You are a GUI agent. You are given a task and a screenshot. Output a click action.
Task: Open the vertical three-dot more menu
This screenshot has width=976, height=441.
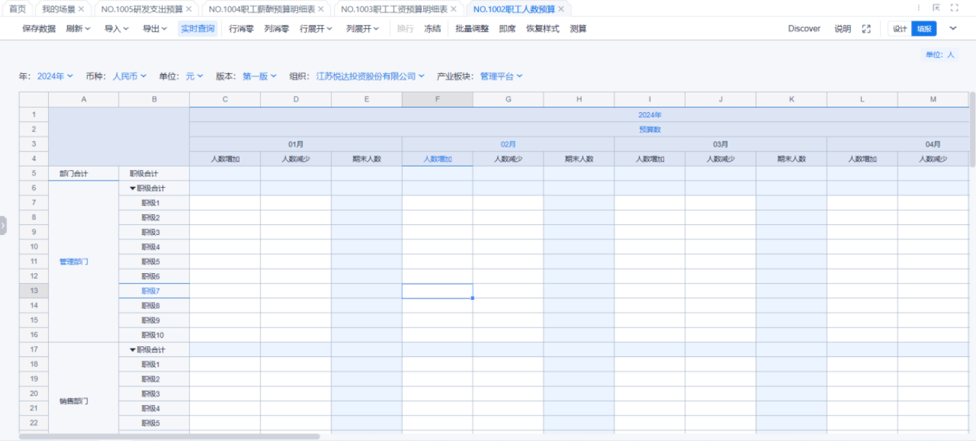tap(918, 8)
